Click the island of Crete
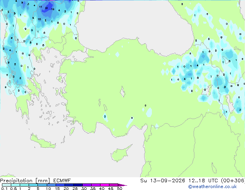Screen dimensions: 245x190 pyautogui.click(x=43, y=142)
